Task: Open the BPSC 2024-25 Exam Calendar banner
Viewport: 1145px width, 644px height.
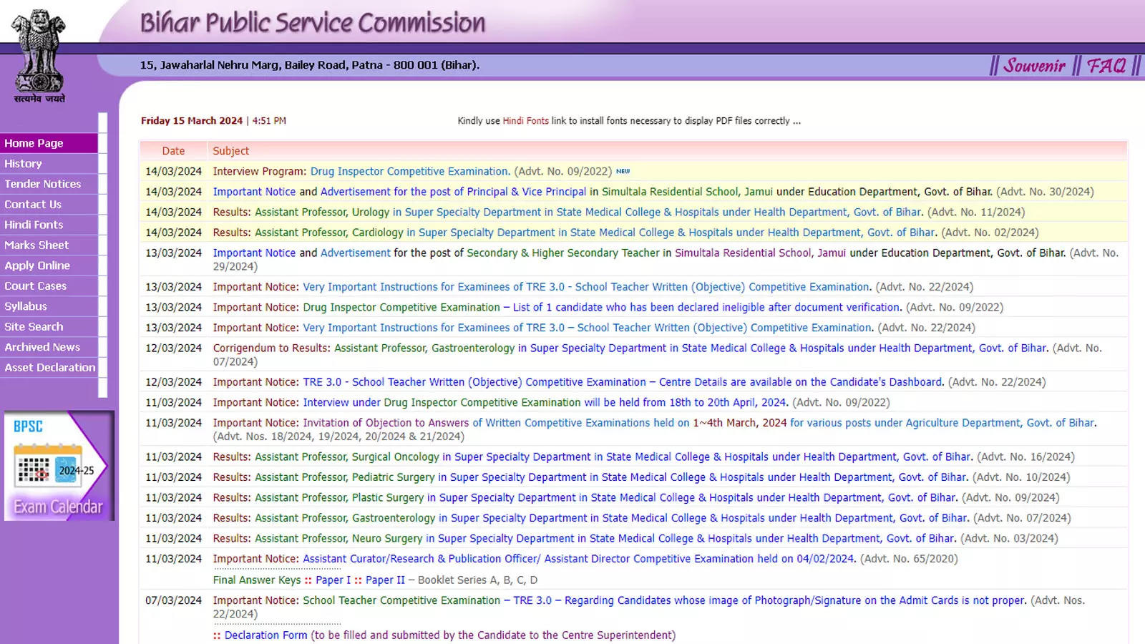Action: 59,466
